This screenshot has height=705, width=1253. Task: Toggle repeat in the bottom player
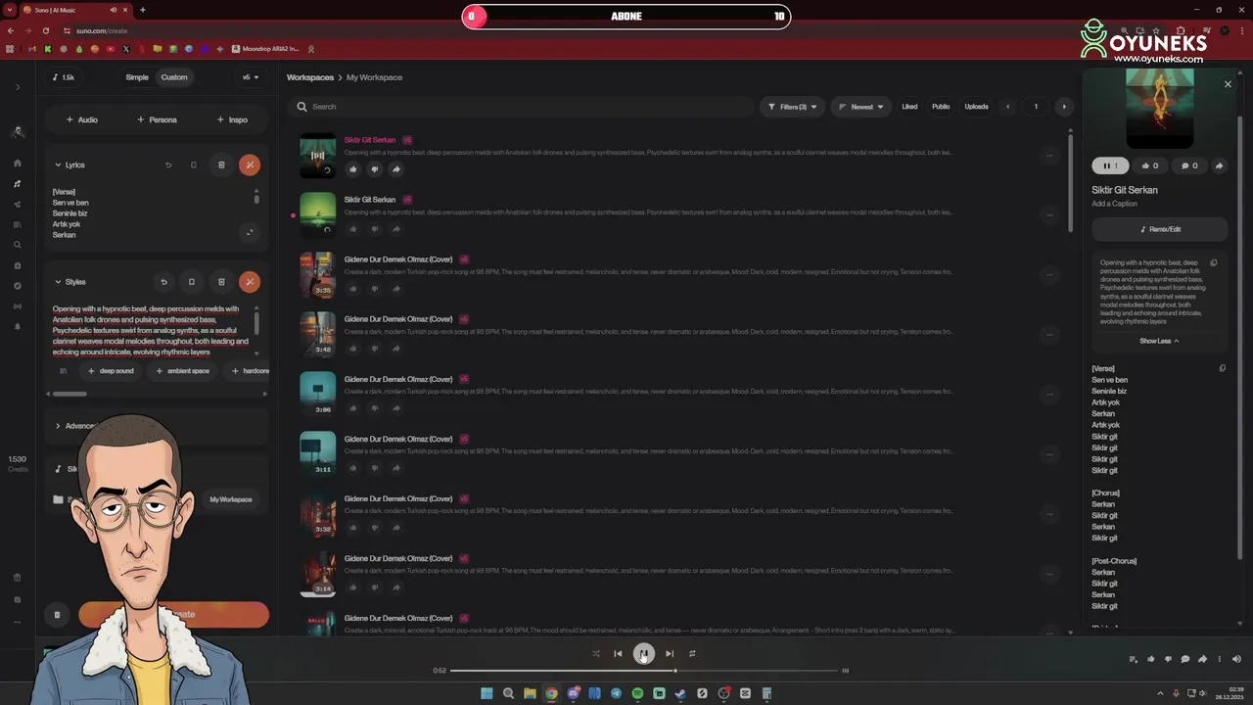click(692, 654)
